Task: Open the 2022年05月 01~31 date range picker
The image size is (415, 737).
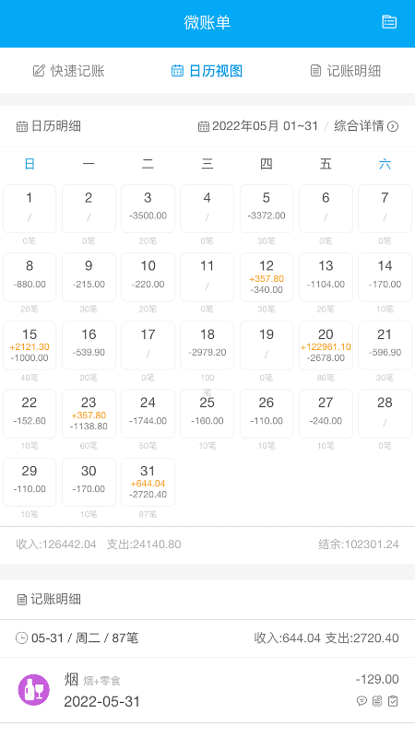Action: point(258,126)
